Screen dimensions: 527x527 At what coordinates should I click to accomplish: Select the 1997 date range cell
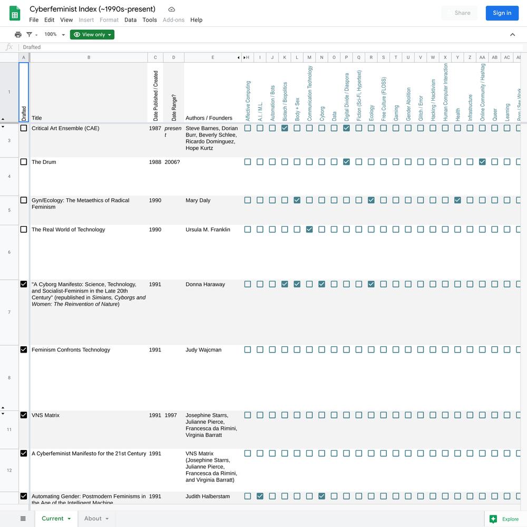tap(173, 430)
